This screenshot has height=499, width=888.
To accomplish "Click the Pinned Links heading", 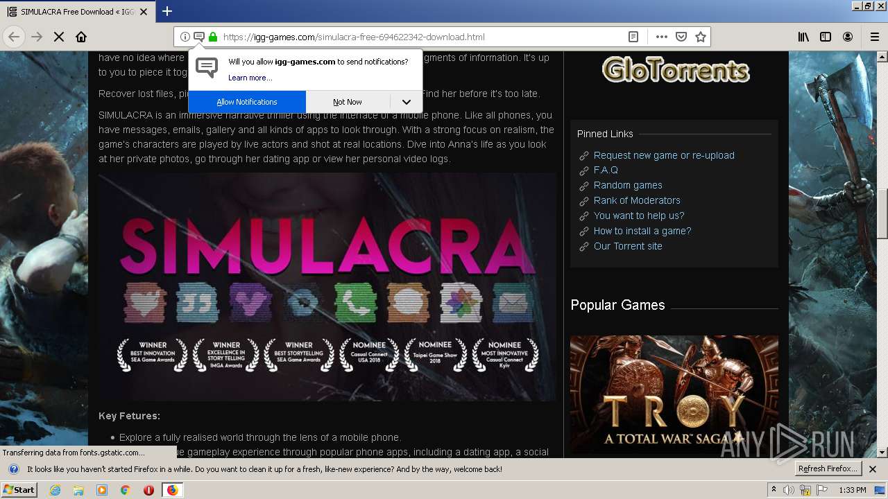I will coord(605,134).
